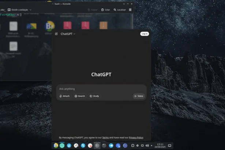Click the brightness icon in system tray

coord(138,146)
